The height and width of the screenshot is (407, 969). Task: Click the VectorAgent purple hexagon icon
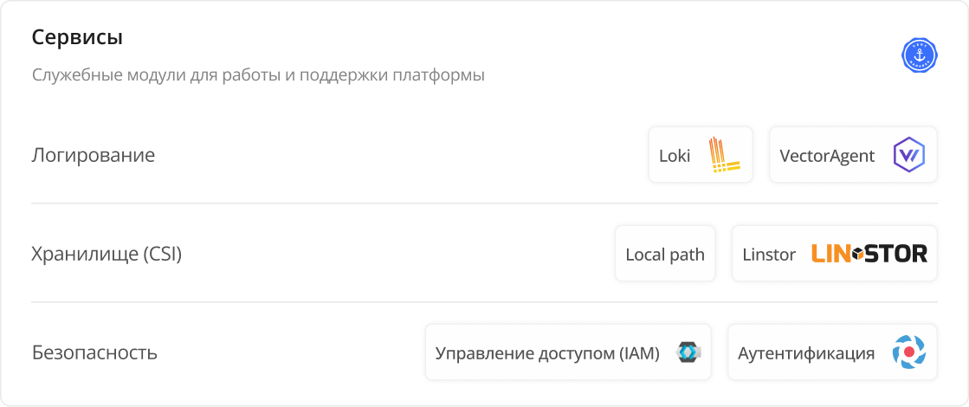click(909, 156)
